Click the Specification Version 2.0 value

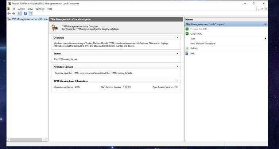176,87
